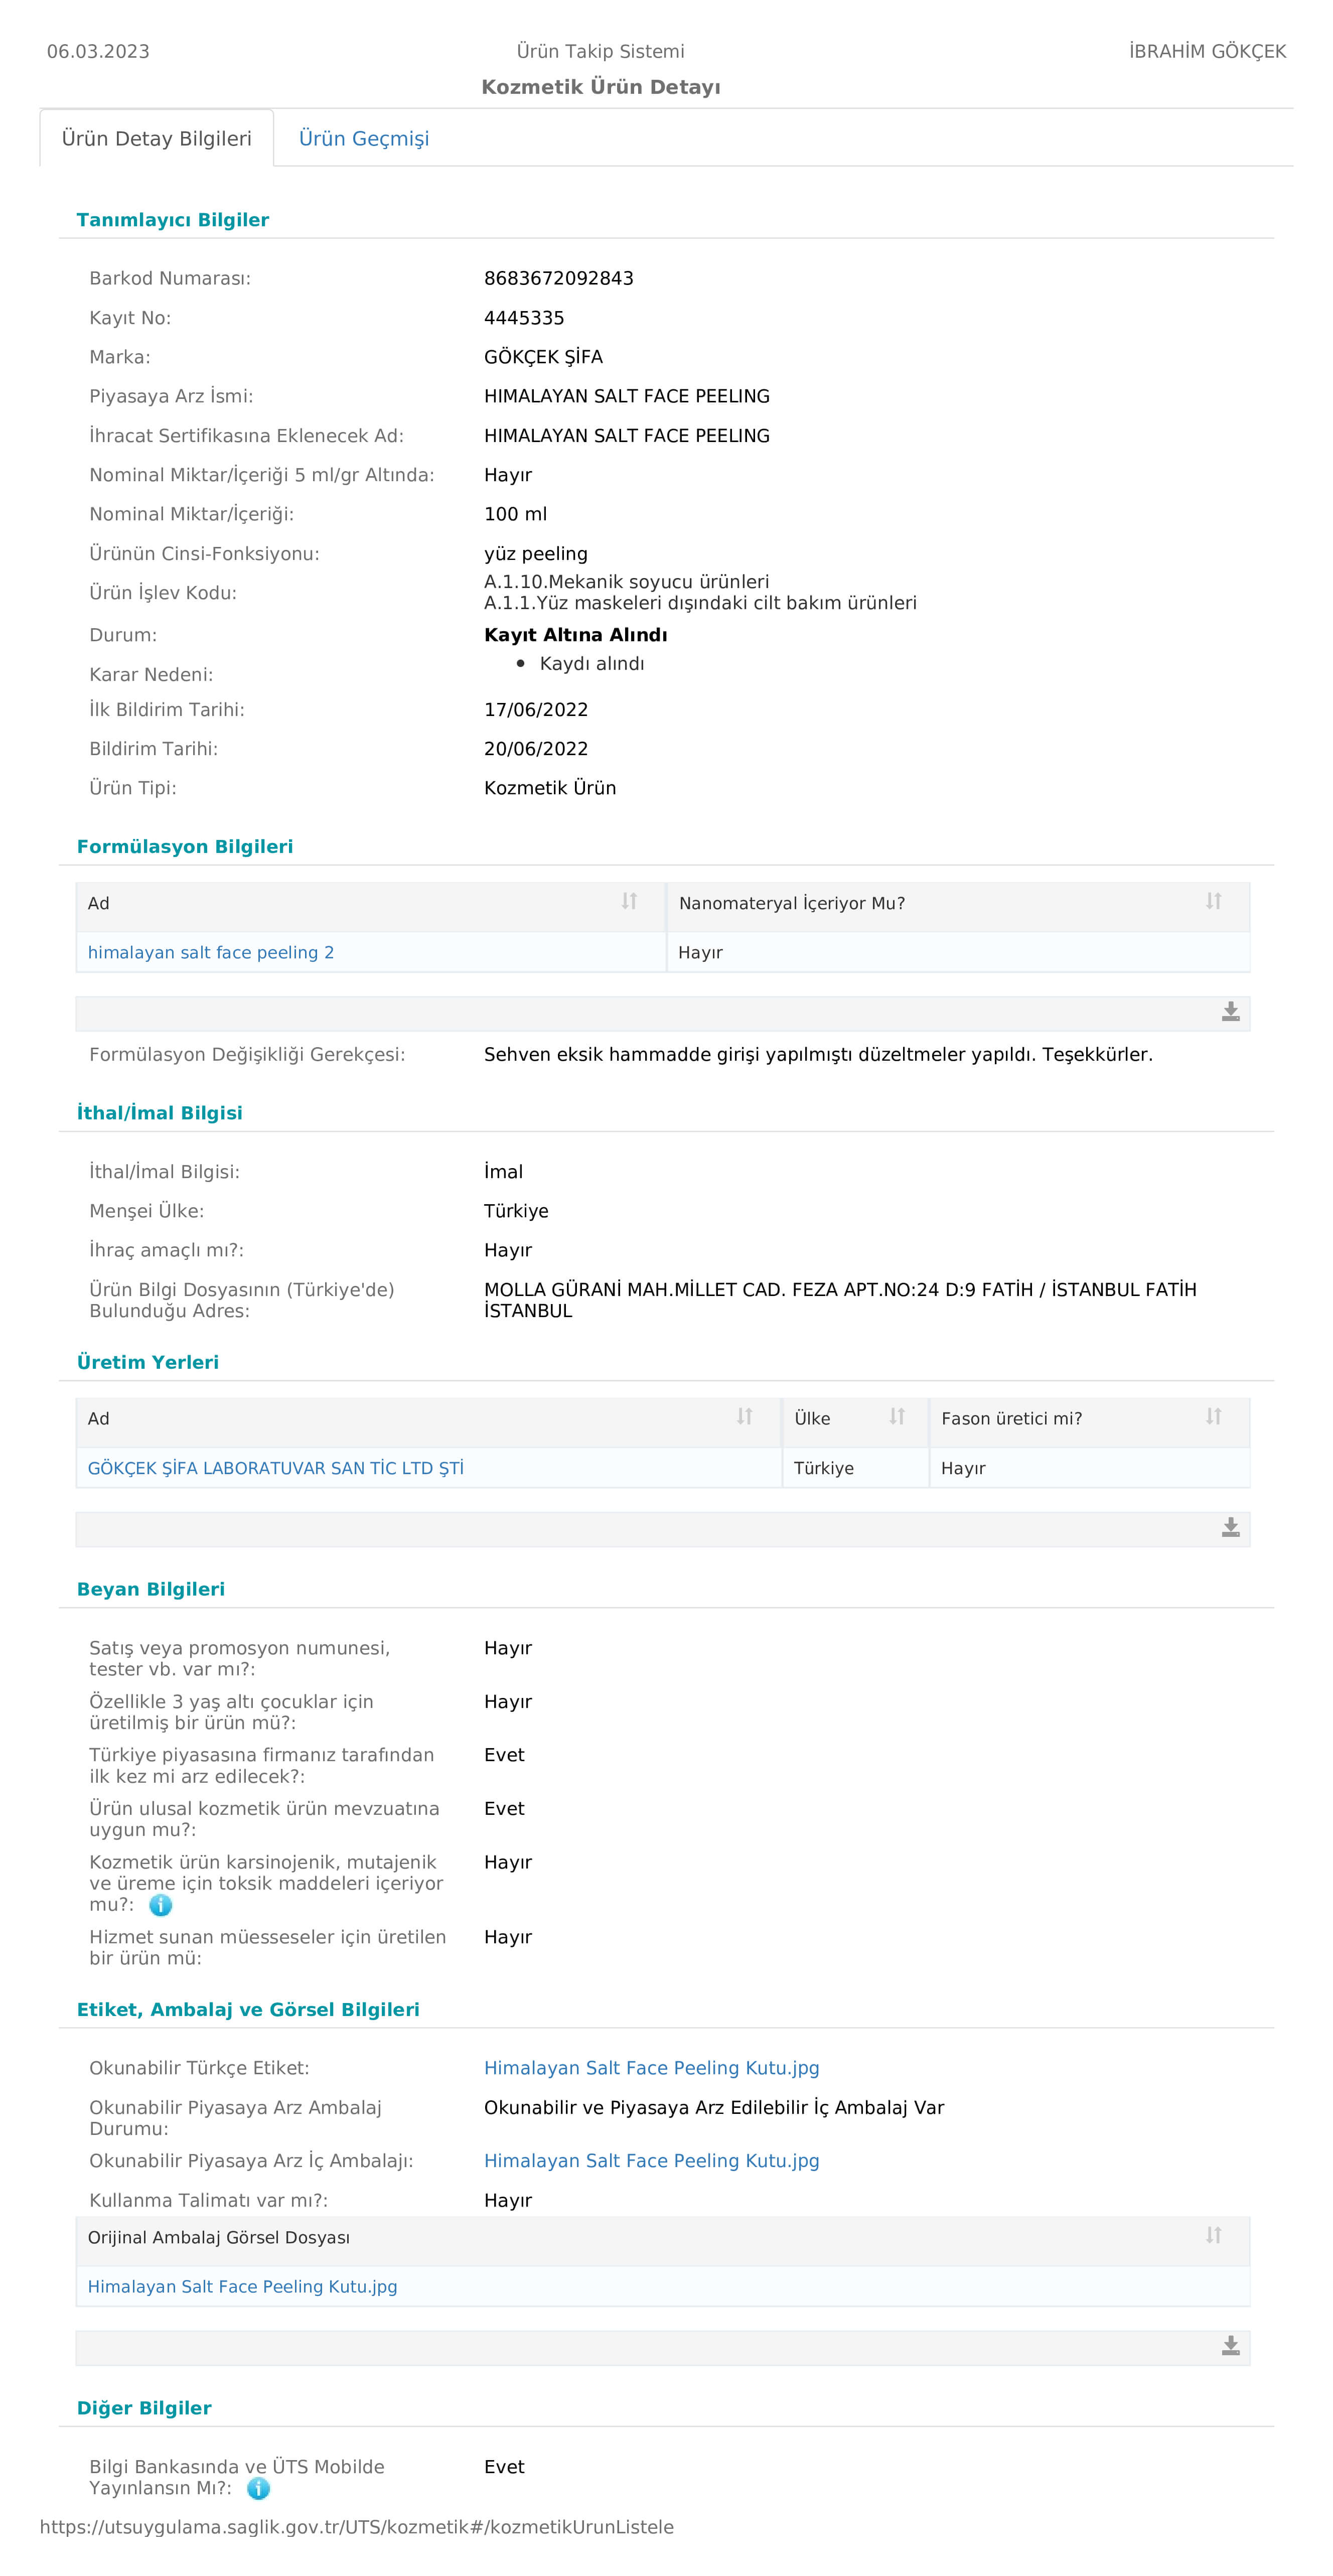Select registration number 4445335
The height and width of the screenshot is (2576, 1333).
coord(524,318)
